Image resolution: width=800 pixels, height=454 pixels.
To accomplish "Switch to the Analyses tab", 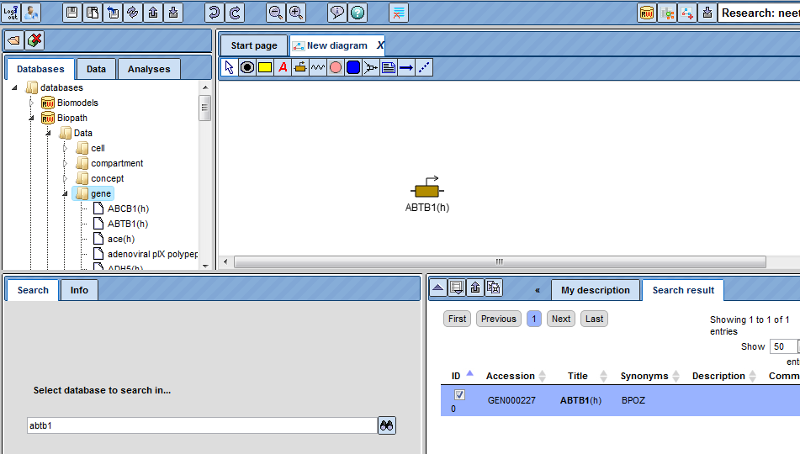I will tap(149, 69).
